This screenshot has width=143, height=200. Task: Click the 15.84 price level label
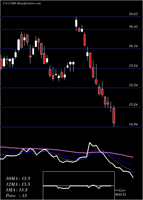tap(133, 66)
